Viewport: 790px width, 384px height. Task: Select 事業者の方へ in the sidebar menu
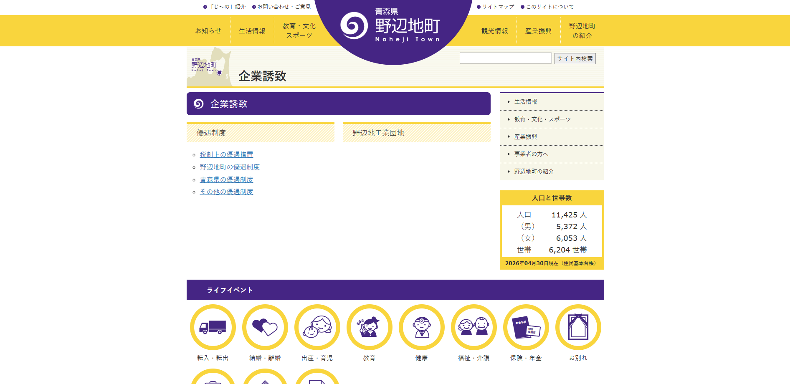[552, 154]
